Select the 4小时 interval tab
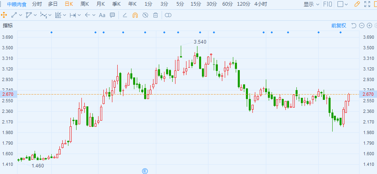 [x=261, y=4]
